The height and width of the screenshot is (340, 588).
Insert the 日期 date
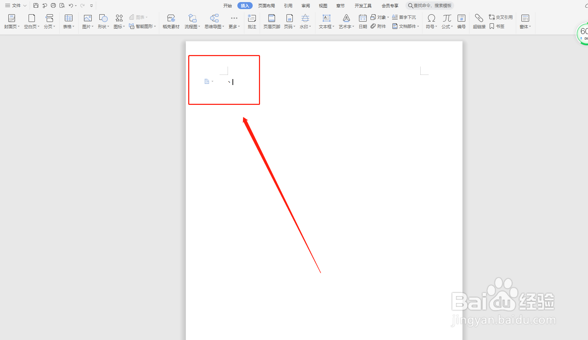point(363,22)
